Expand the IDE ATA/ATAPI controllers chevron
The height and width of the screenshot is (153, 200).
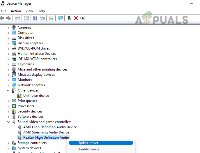(x=8, y=59)
